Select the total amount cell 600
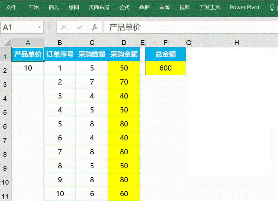278x201 pixels. click(166, 68)
